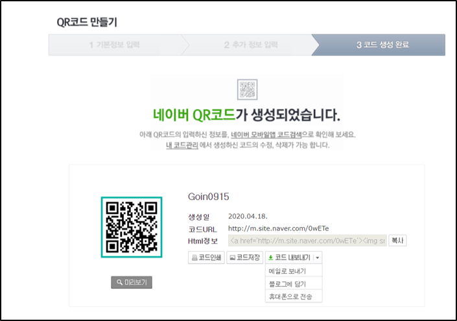Expand the 코드 내보내기 dropdown arrow

[x=318, y=257]
